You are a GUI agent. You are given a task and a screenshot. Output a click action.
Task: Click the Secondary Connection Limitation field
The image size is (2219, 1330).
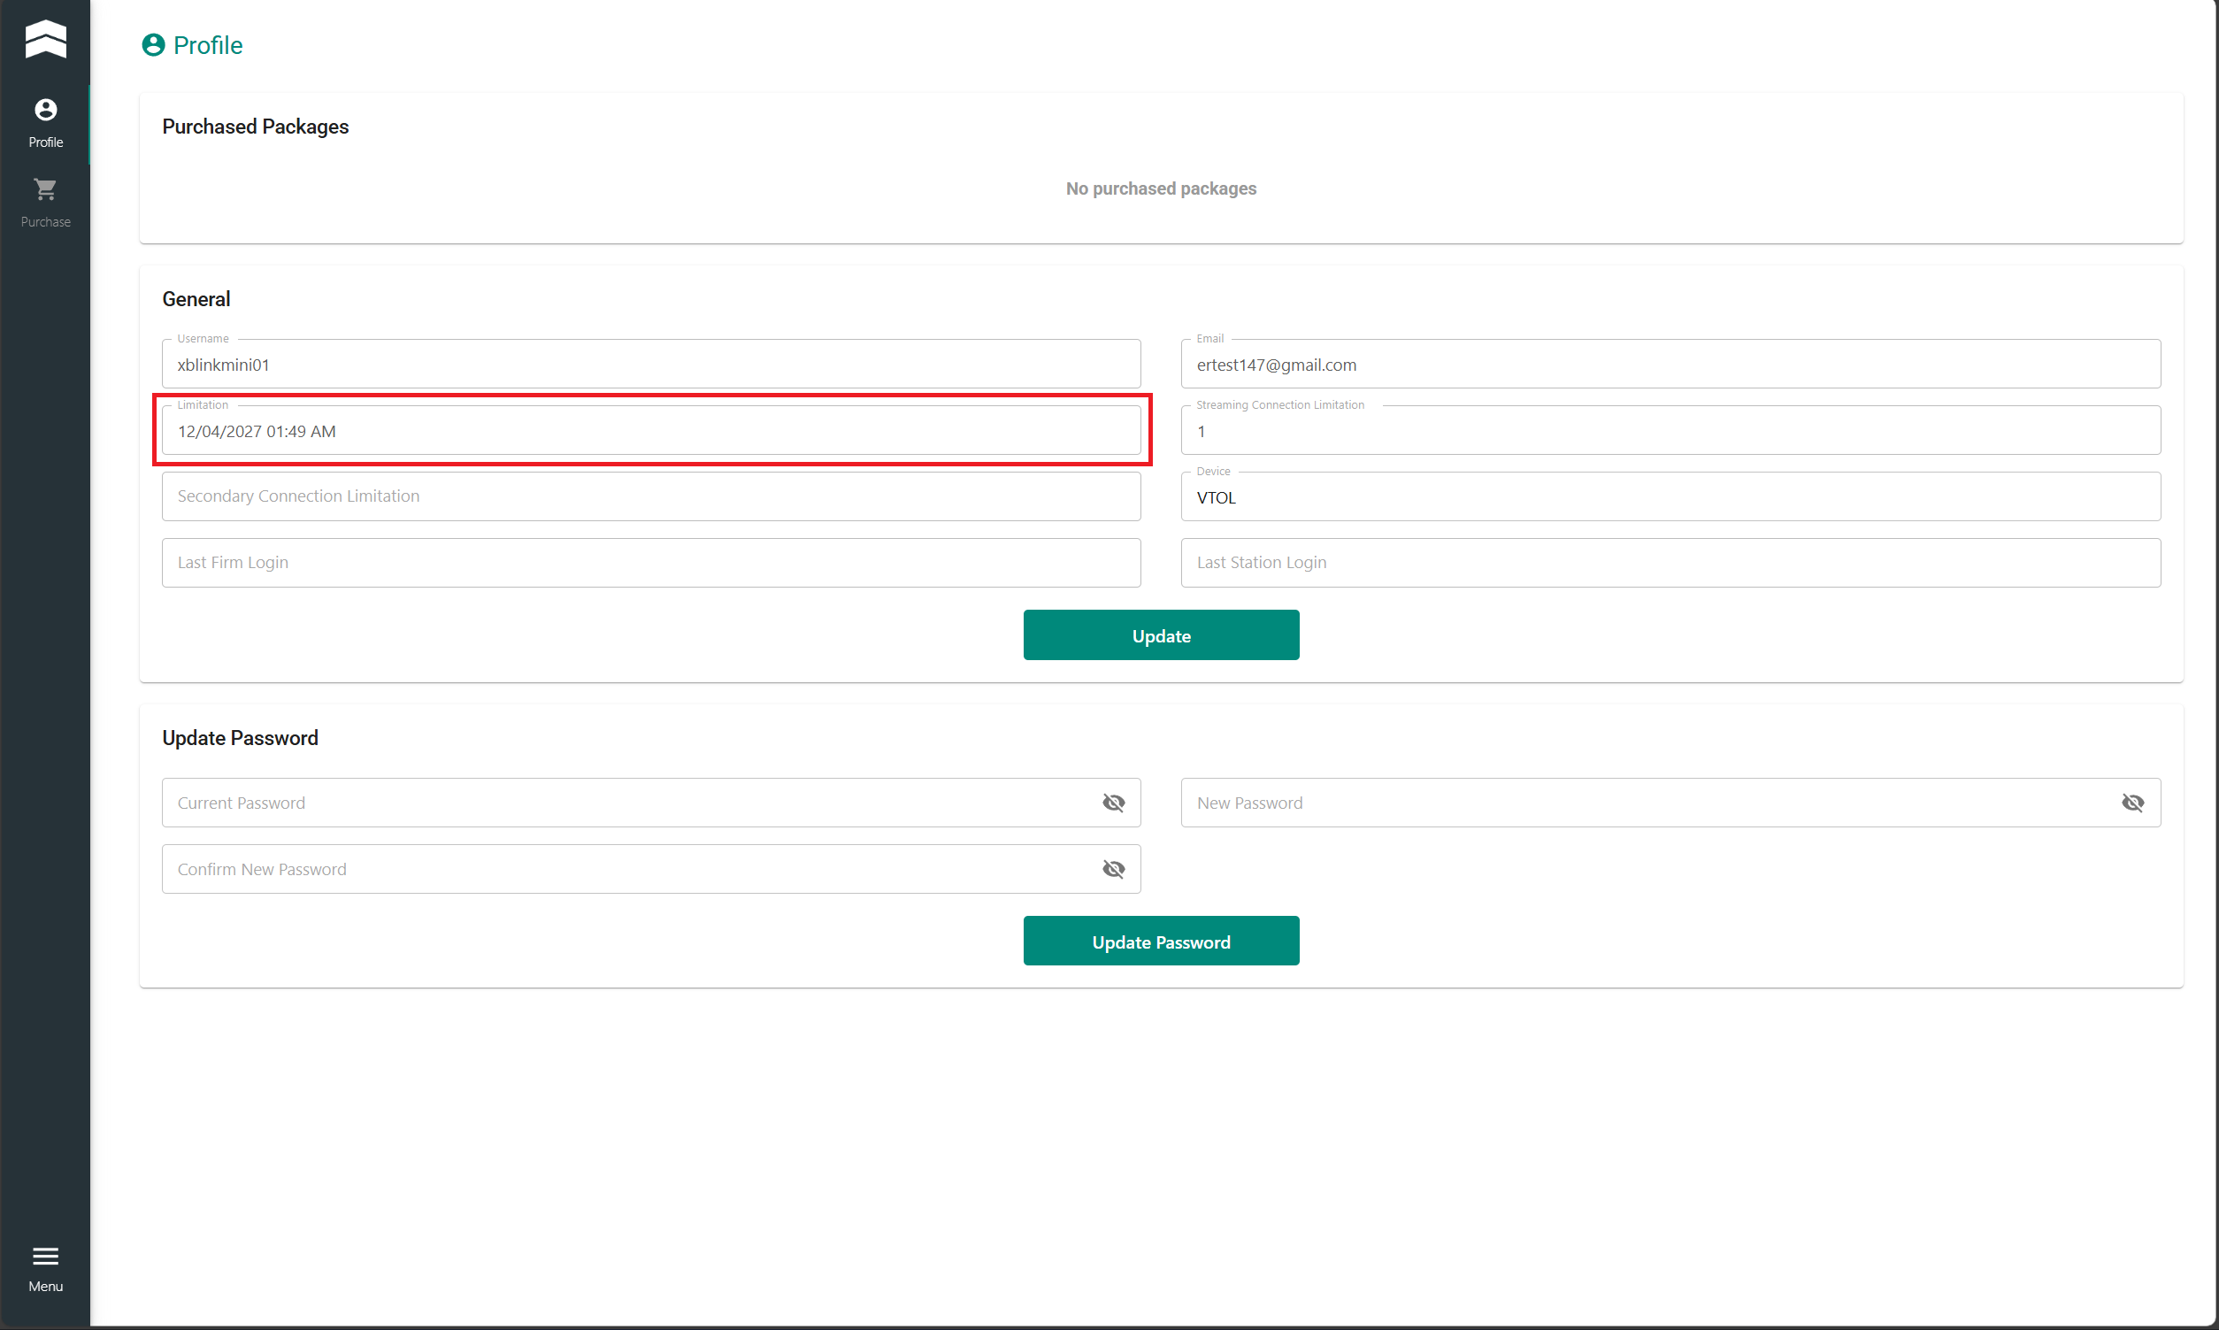tap(650, 496)
